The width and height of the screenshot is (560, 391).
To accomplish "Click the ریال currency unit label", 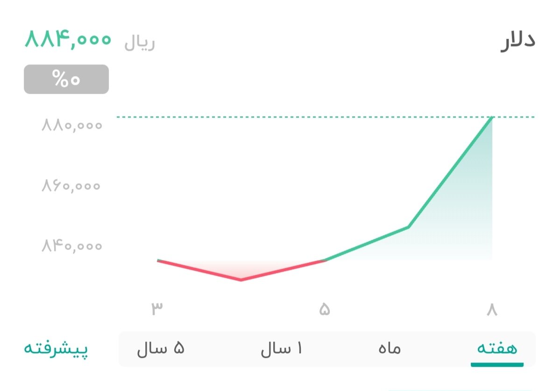I will (x=137, y=42).
